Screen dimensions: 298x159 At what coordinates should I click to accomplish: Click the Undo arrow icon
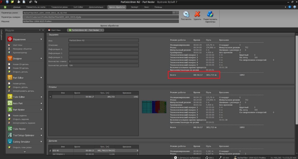click(x=31, y=2)
